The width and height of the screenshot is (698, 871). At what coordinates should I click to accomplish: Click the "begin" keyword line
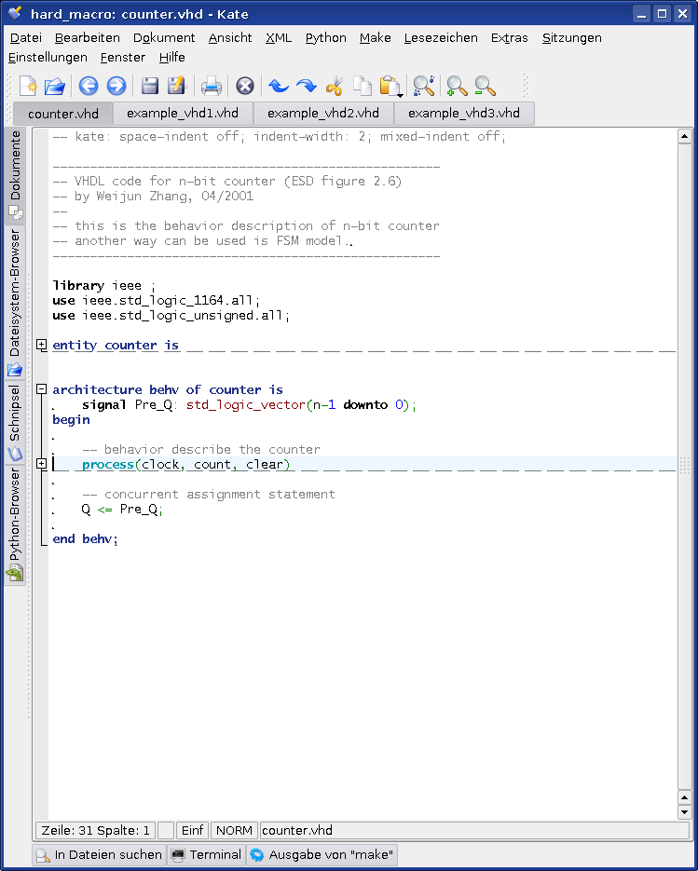point(71,420)
